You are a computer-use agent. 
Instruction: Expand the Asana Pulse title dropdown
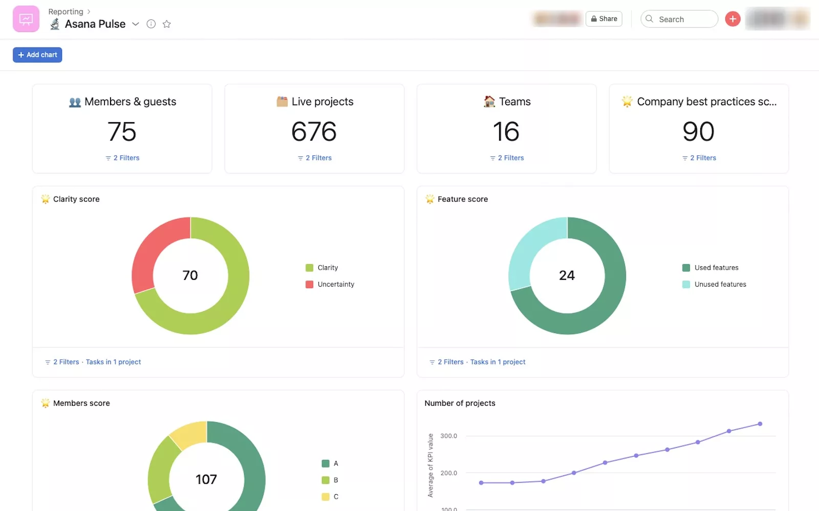[136, 24]
